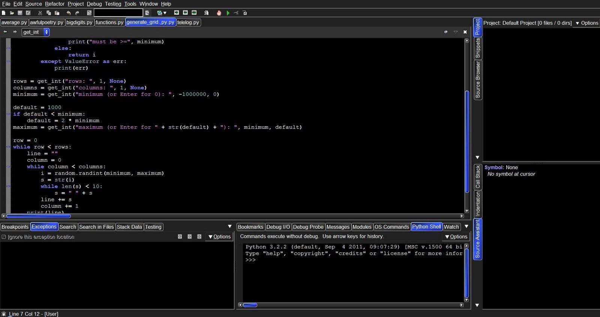Click third exception navigation icon in Exceptions panel

pos(199,236)
